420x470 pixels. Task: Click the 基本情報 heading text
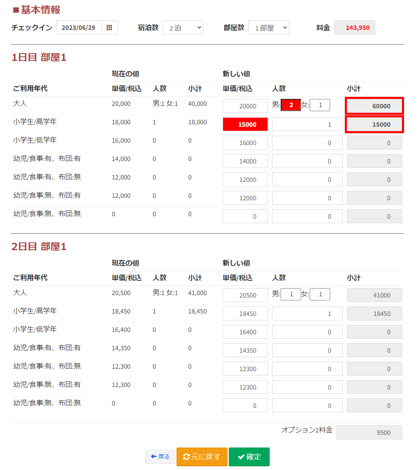point(40,10)
